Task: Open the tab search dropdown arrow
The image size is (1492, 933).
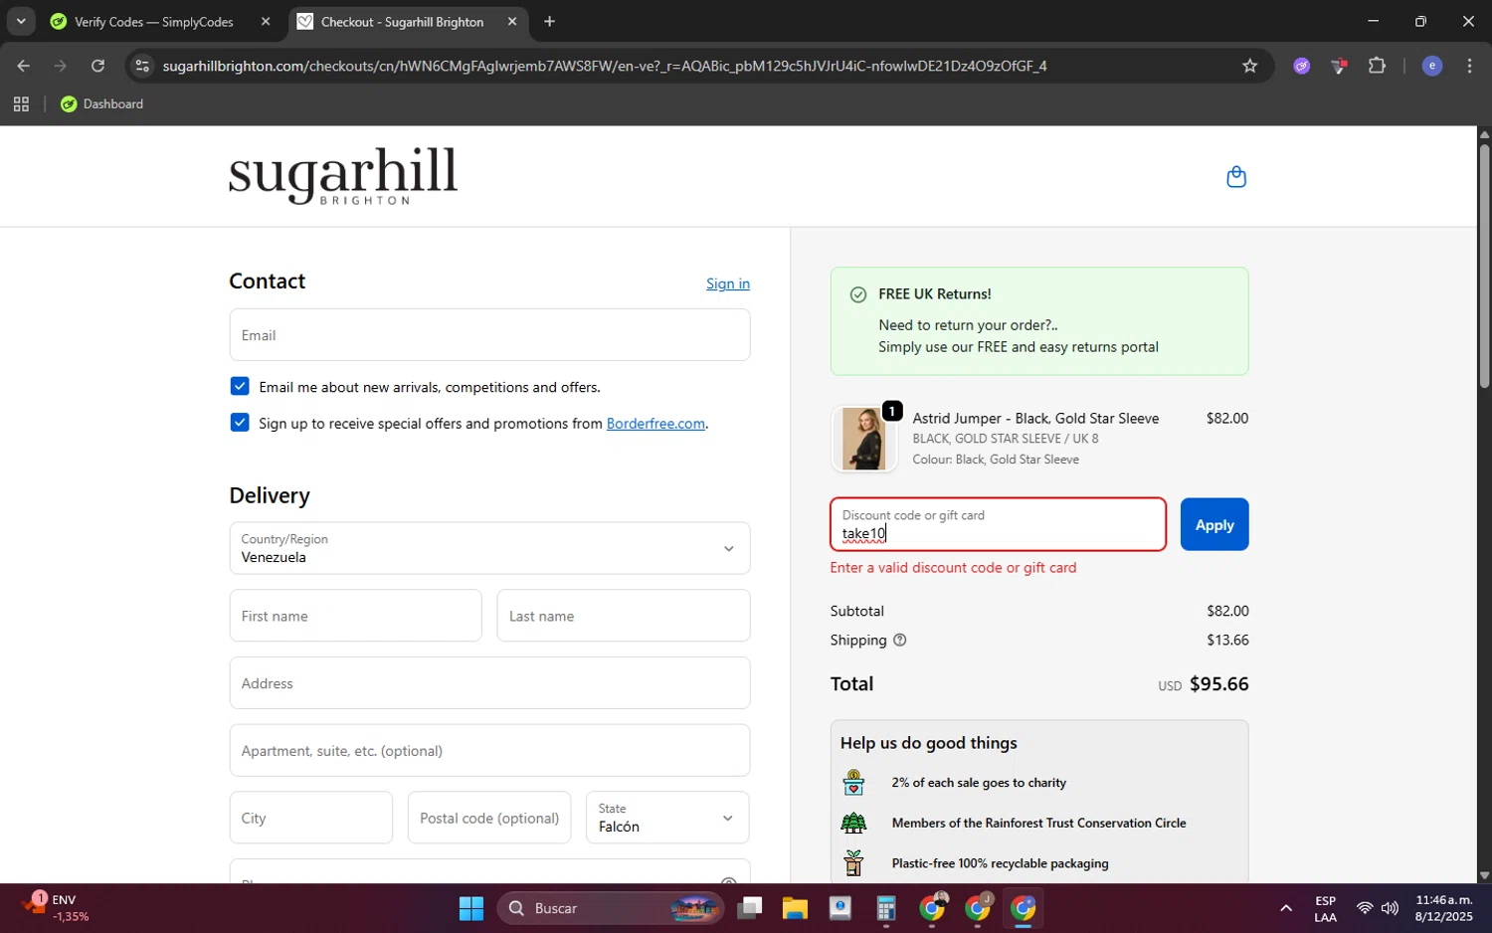Action: tap(20, 21)
